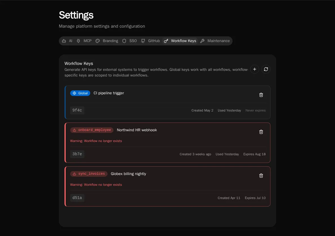Click the robot icon beside AI
Image resolution: width=335 pixels, height=236 pixels.
[x=64, y=41]
